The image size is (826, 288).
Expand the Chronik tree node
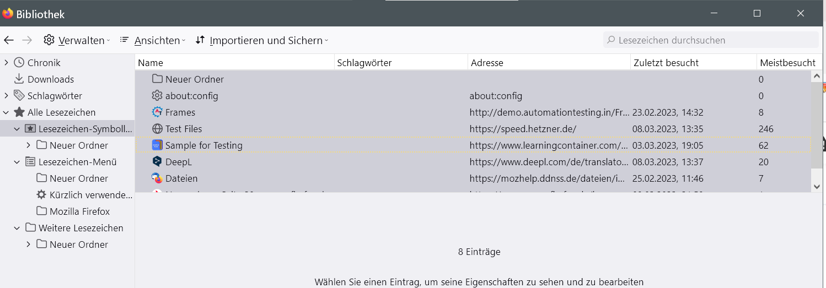click(6, 63)
